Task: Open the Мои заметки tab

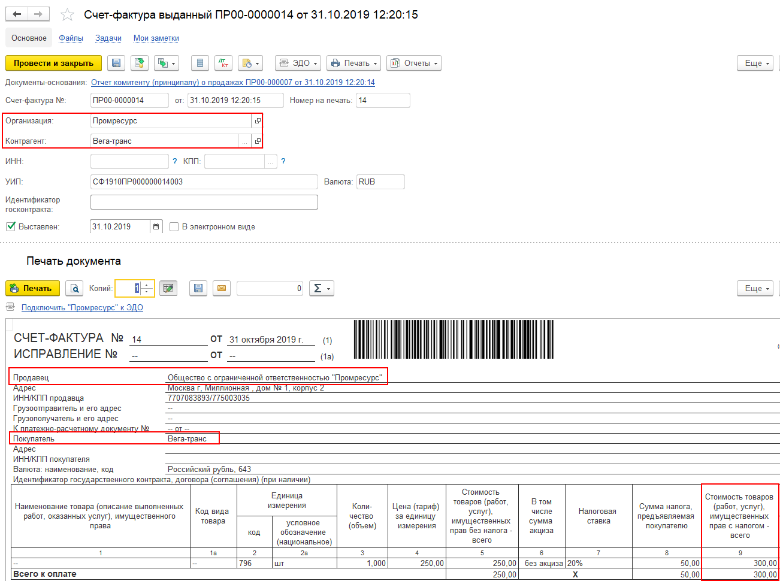Action: 156,38
